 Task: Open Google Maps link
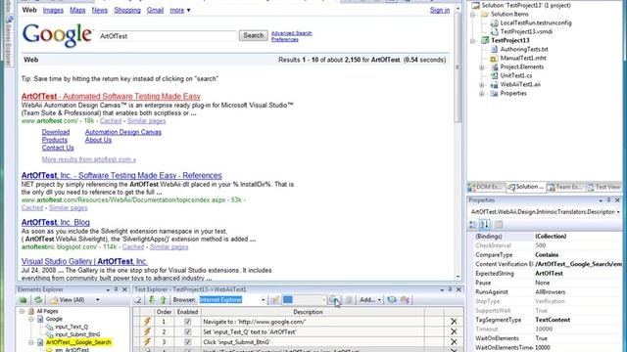(x=77, y=11)
